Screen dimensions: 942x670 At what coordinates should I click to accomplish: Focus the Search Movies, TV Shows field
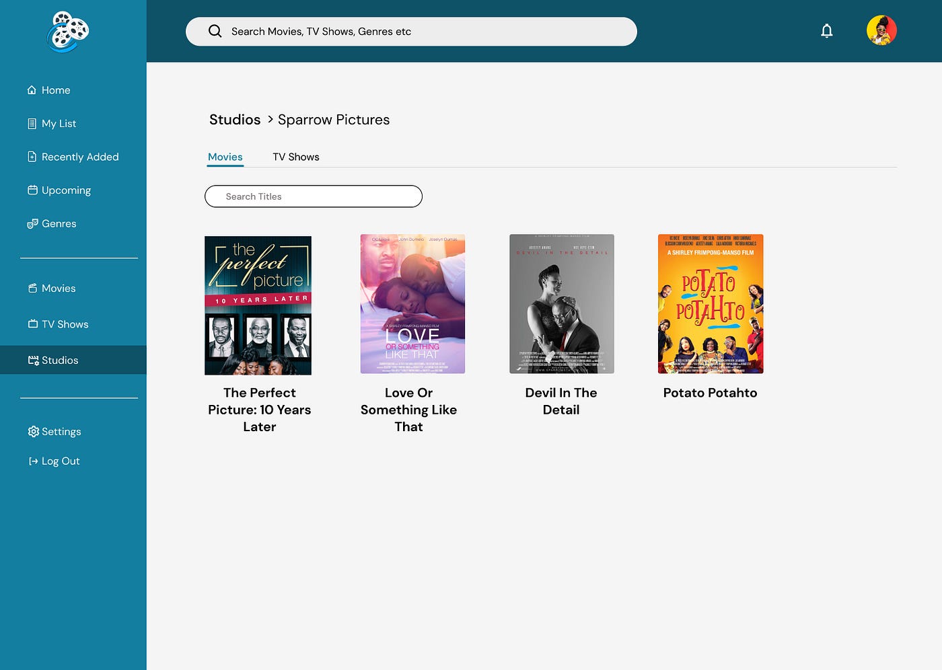pyautogui.click(x=411, y=32)
